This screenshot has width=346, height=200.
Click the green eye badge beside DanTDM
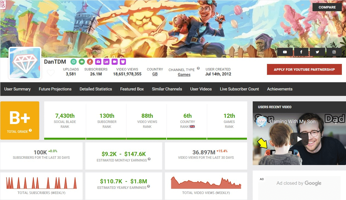point(82,62)
